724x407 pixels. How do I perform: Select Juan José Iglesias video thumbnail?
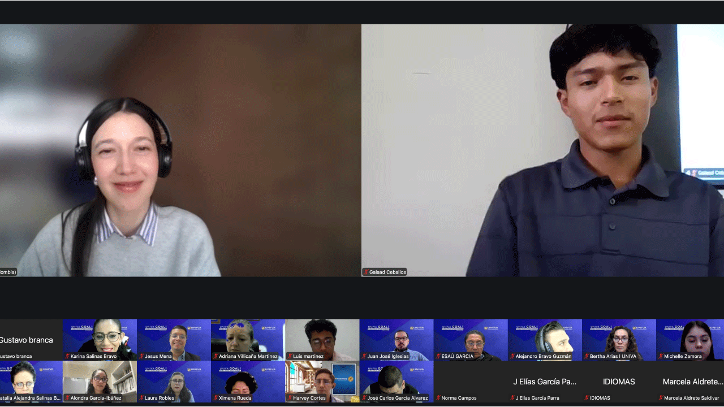click(x=396, y=339)
